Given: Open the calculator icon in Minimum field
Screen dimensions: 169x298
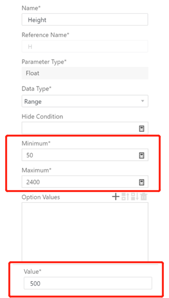Looking at the screenshot, I should pyautogui.click(x=141, y=156).
